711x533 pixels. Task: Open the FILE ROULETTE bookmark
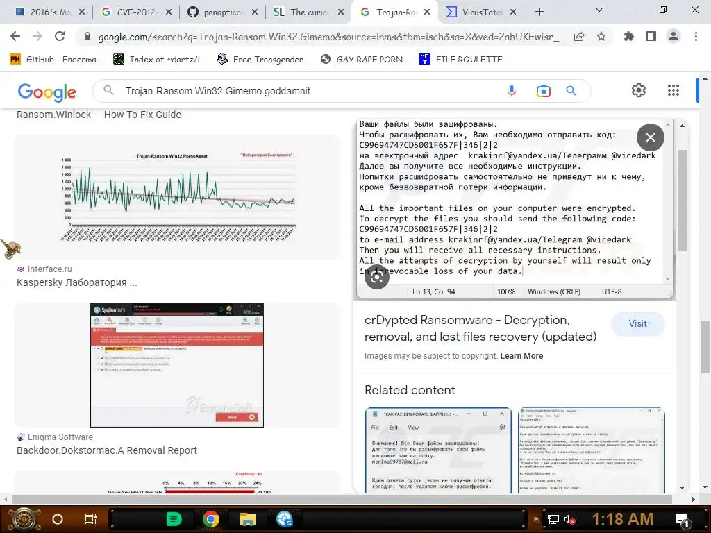(461, 60)
